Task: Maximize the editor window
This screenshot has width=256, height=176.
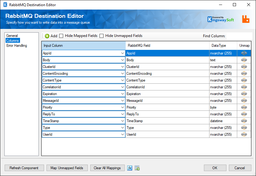Action: pos(234,5)
